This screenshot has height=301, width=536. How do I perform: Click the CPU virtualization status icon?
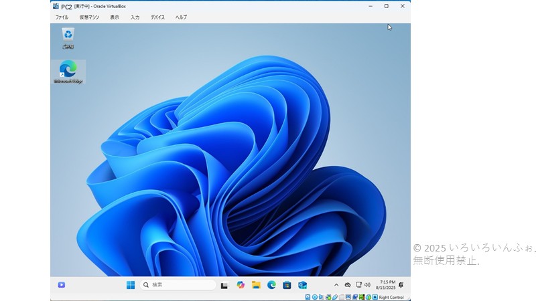(361, 297)
